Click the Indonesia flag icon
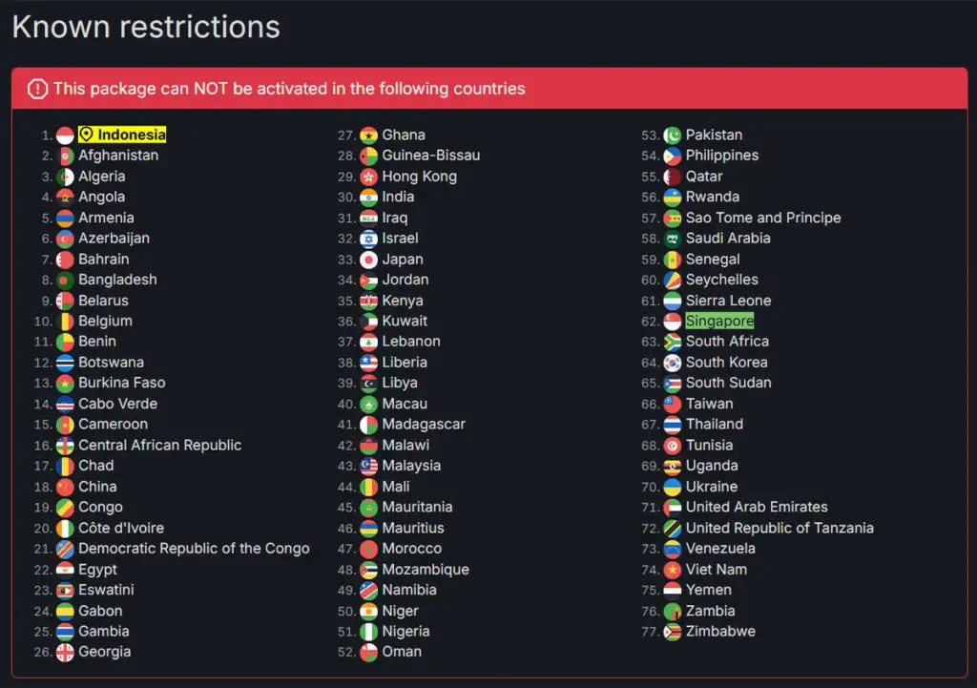Viewport: 977px width, 688px height. pos(65,136)
